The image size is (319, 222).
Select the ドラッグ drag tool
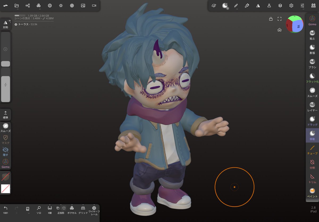coord(312,121)
